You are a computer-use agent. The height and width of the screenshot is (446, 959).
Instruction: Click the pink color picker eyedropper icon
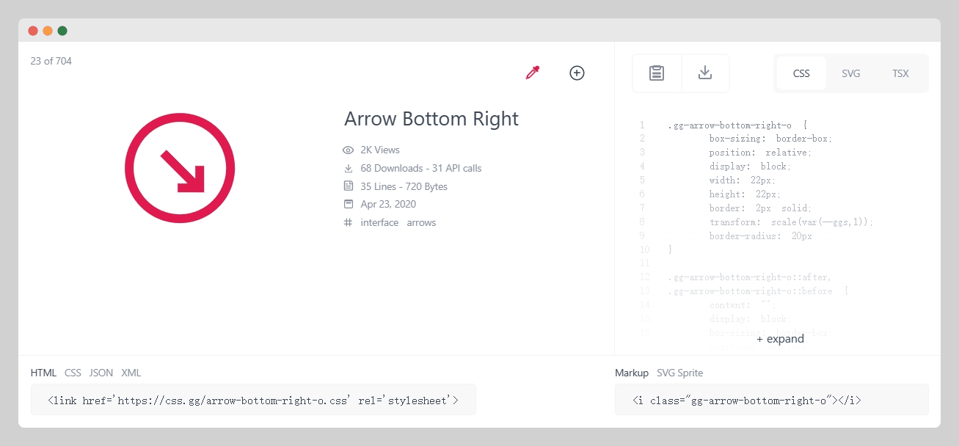533,73
